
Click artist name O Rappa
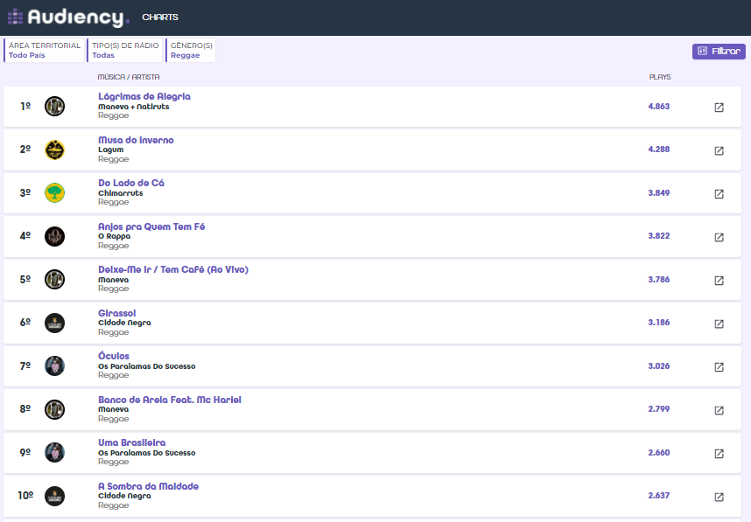[x=114, y=236]
